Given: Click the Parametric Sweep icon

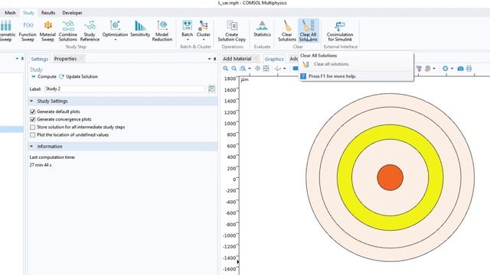Looking at the screenshot, I should pyautogui.click(x=5, y=25).
